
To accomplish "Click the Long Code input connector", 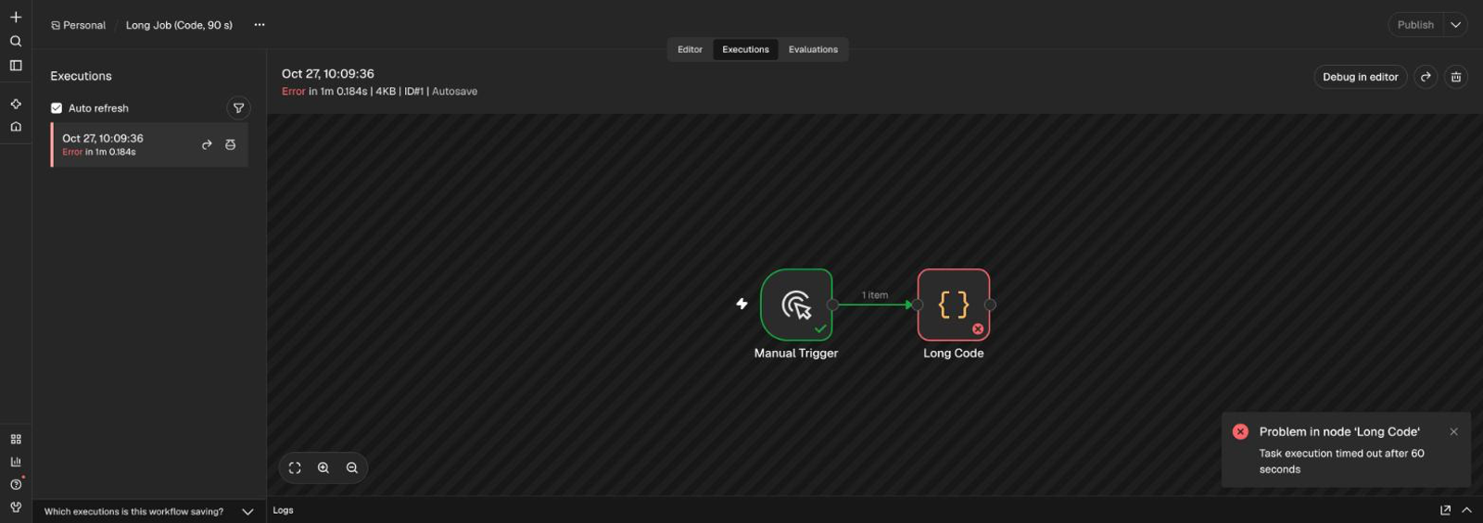I will (917, 305).
